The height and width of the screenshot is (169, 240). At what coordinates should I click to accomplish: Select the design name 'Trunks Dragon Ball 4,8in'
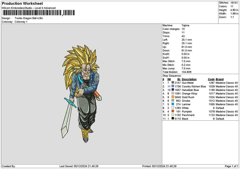29,18
